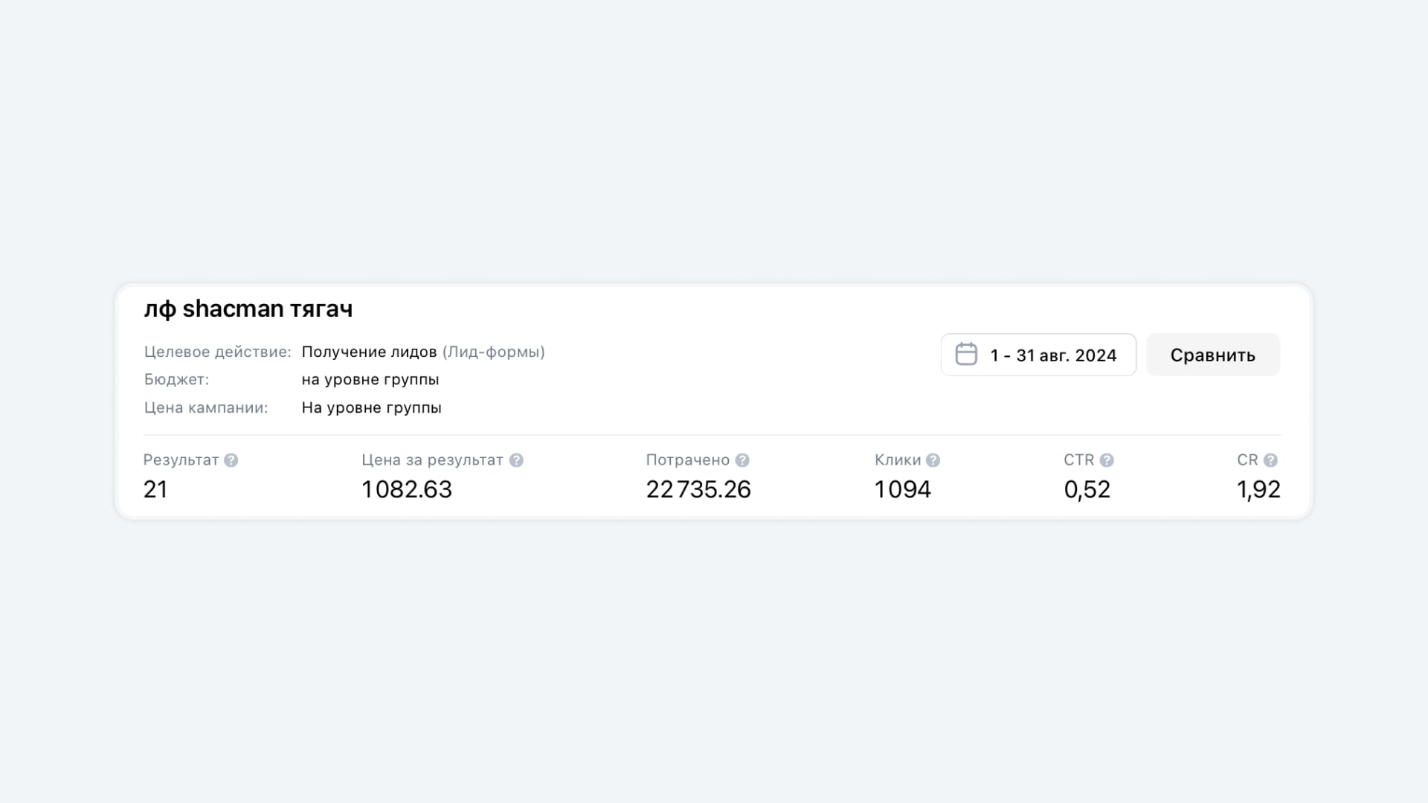Click the Получение лидов text

(x=369, y=352)
